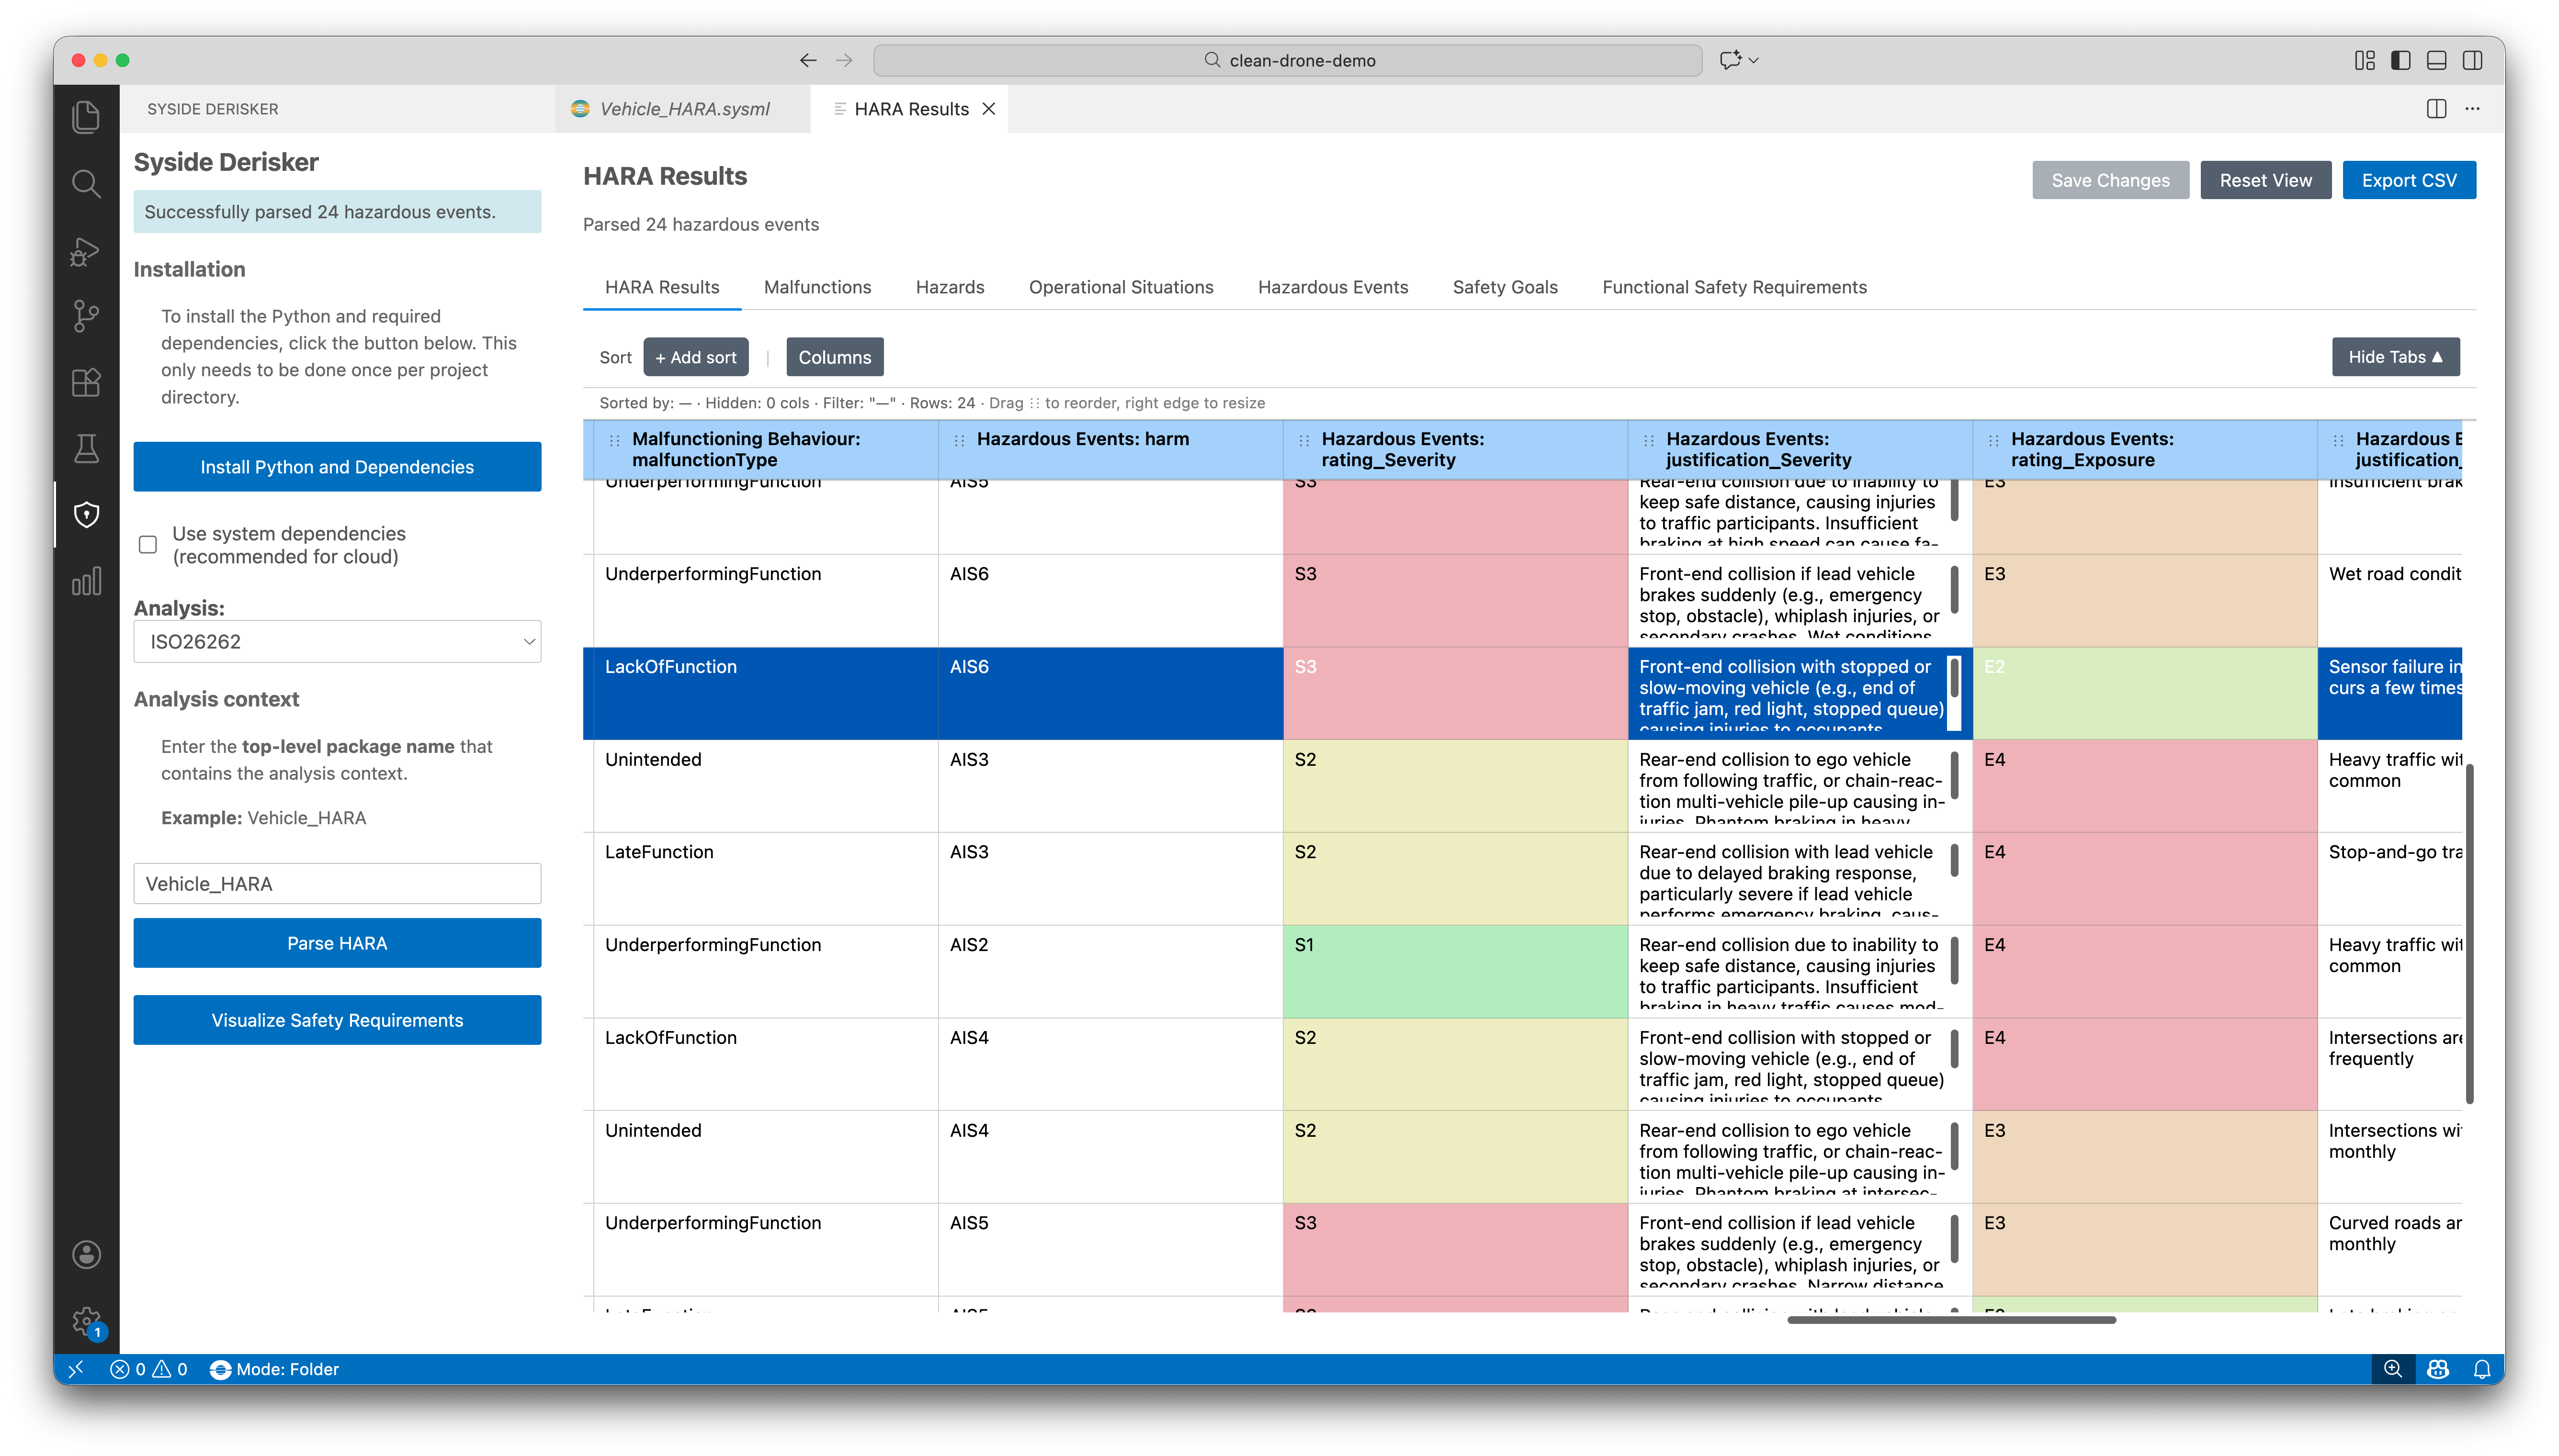Click the Parse HARA button
This screenshot has height=1456, width=2559.
(337, 943)
